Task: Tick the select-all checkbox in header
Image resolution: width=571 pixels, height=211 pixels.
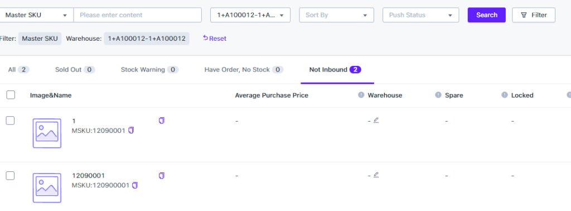Action: 11,95
